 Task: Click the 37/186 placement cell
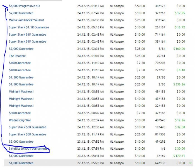click(x=160, y=113)
